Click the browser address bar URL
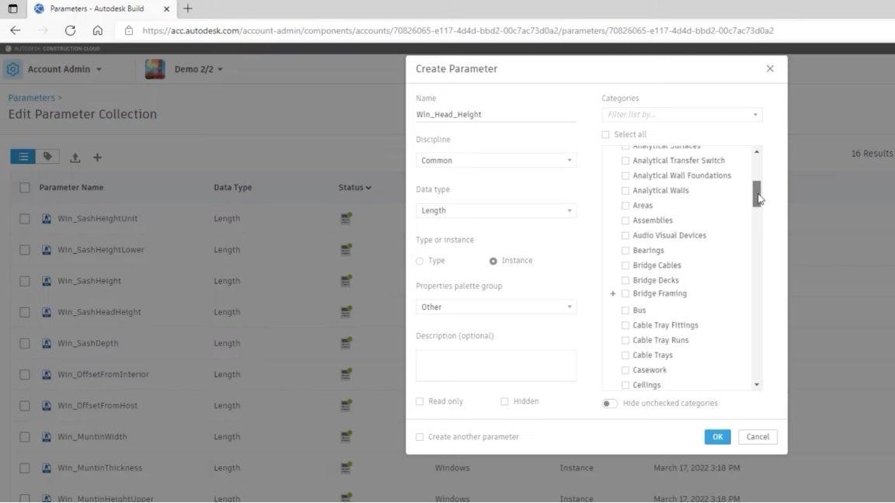 pyautogui.click(x=458, y=31)
